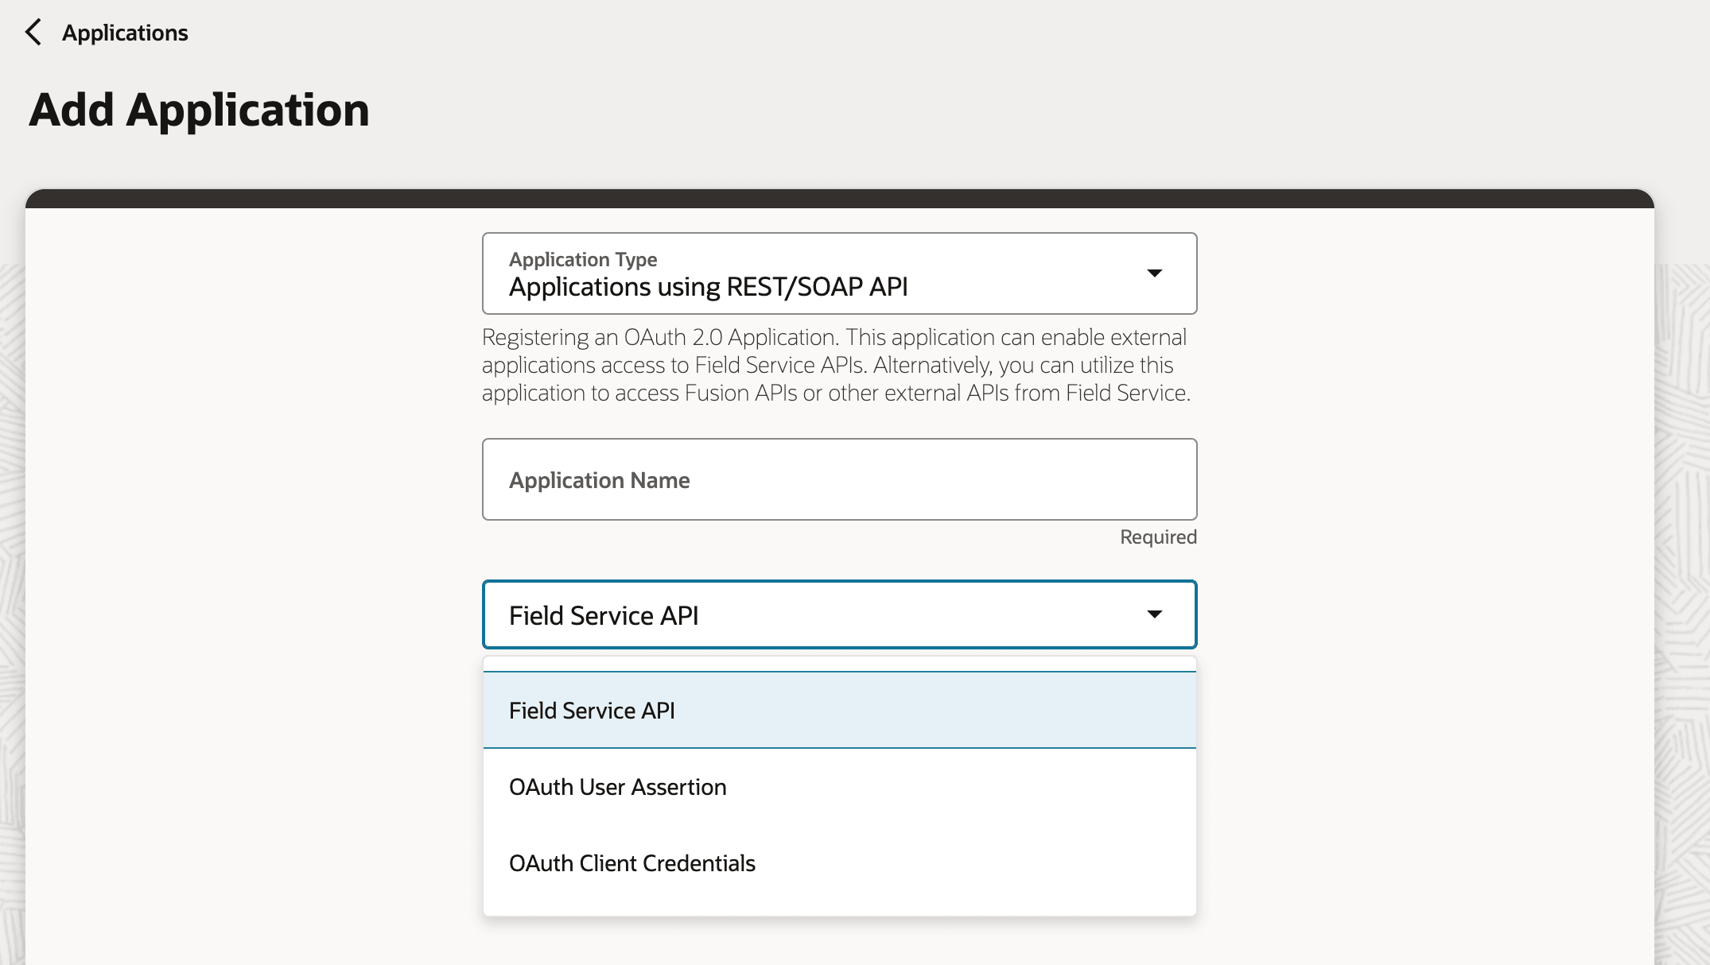Click the Applications using REST/SOAP API value
The height and width of the screenshot is (965, 1710).
(709, 287)
